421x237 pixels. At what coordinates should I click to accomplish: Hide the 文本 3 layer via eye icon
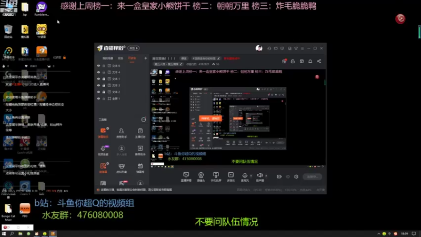(98, 85)
